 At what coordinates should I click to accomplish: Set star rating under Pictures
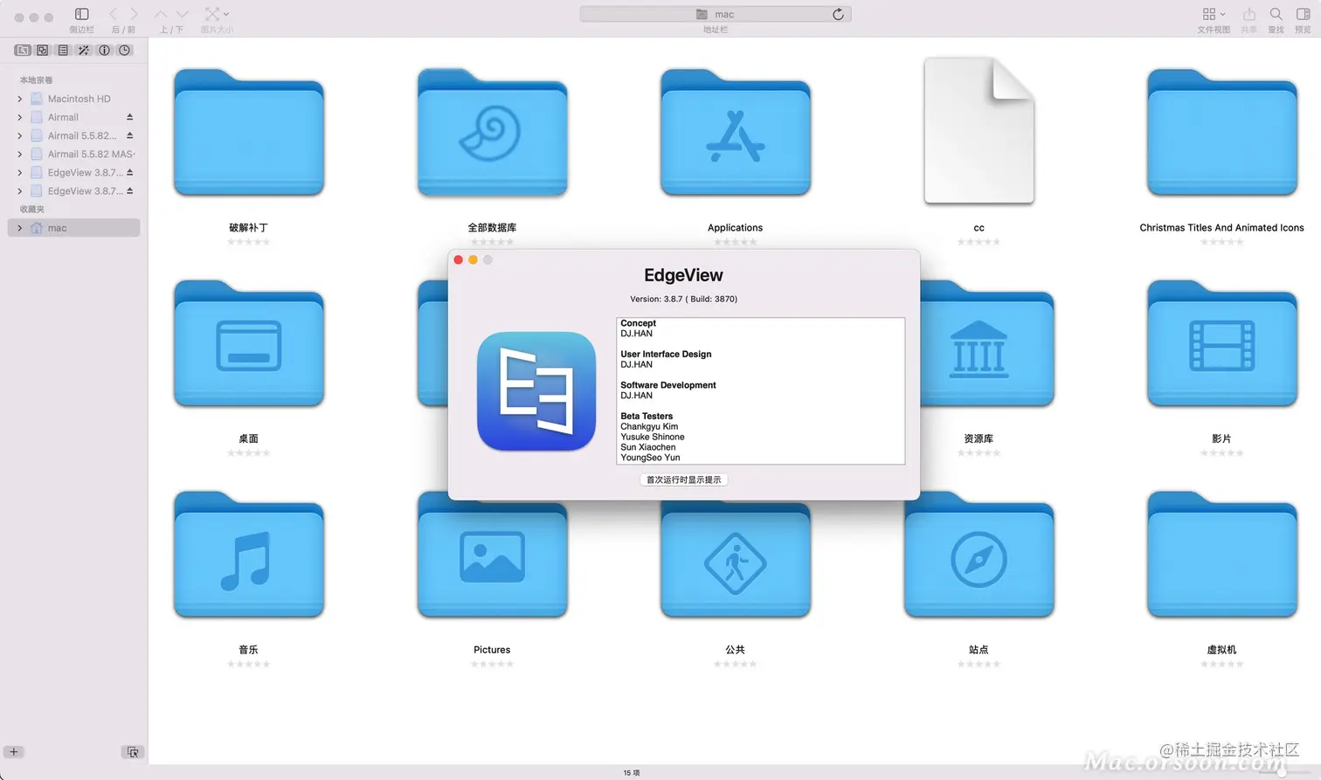point(492,665)
